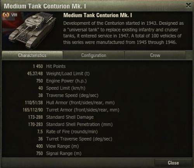Click the Close button

pos(173,163)
